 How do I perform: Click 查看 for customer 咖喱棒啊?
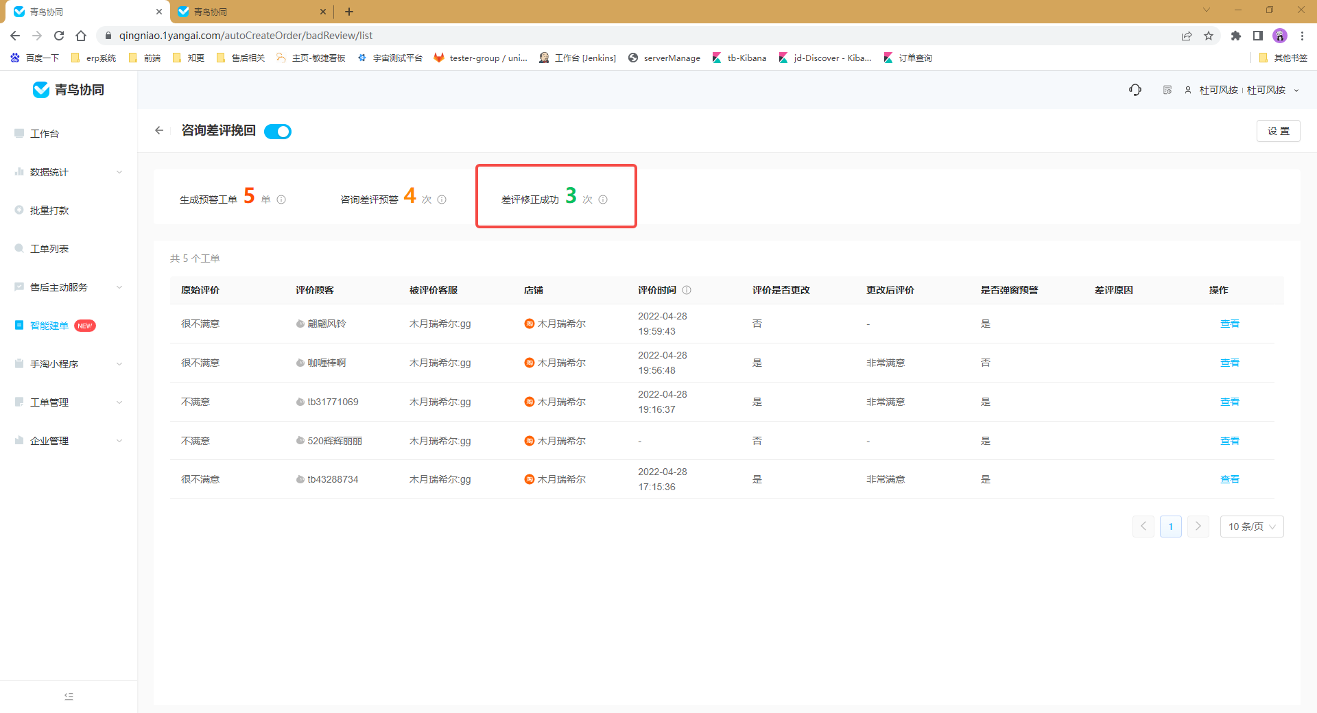point(1229,363)
